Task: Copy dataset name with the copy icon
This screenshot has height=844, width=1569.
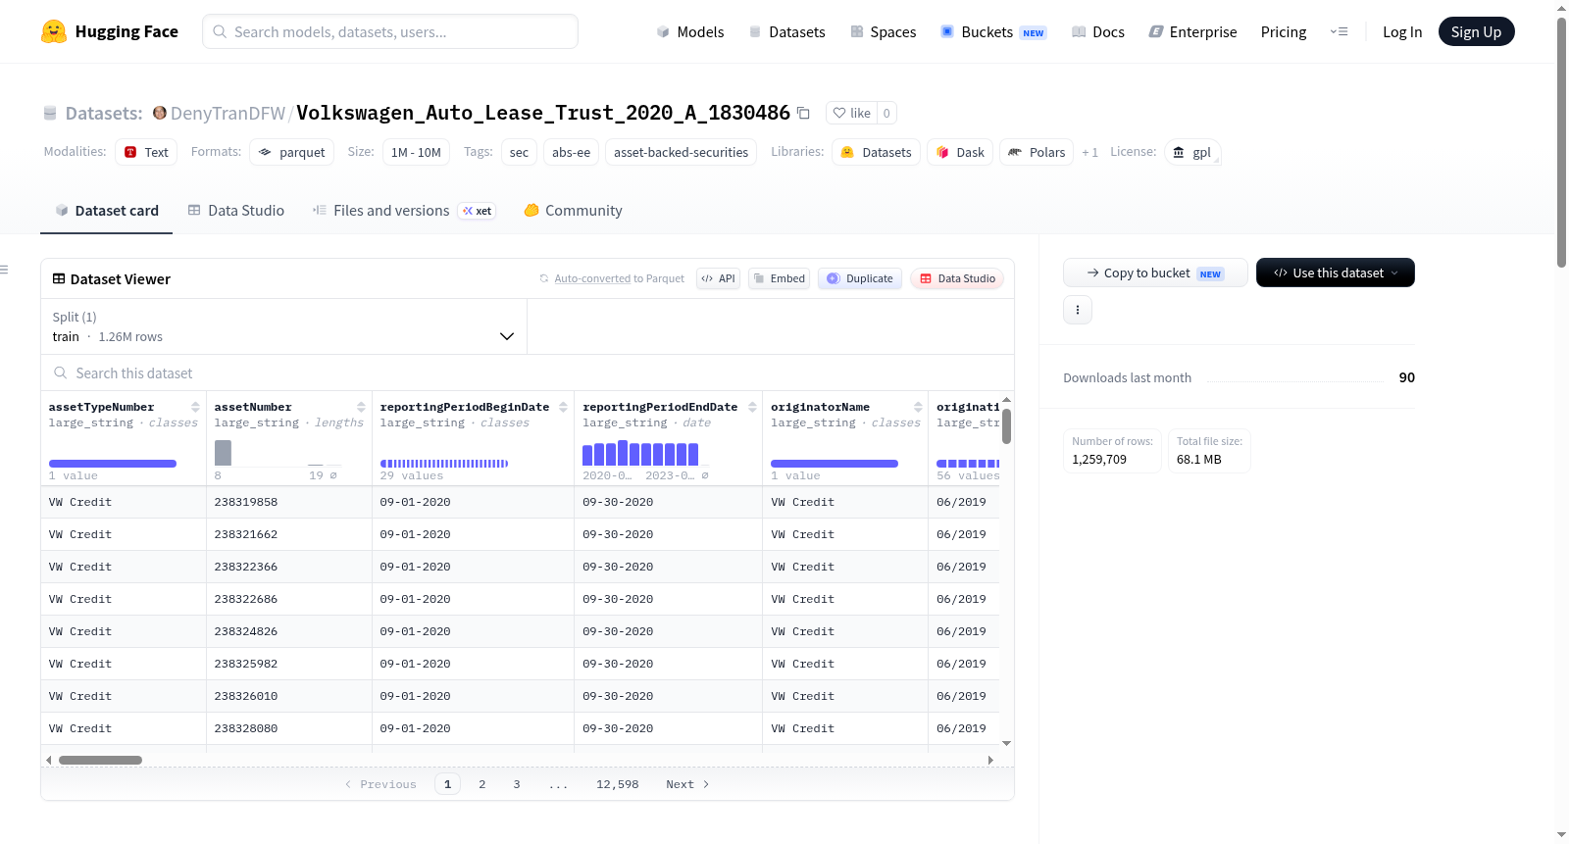Action: 803,113
